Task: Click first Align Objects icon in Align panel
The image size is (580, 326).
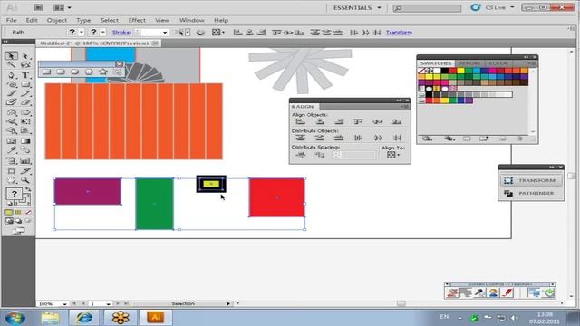Action: pyautogui.click(x=300, y=121)
